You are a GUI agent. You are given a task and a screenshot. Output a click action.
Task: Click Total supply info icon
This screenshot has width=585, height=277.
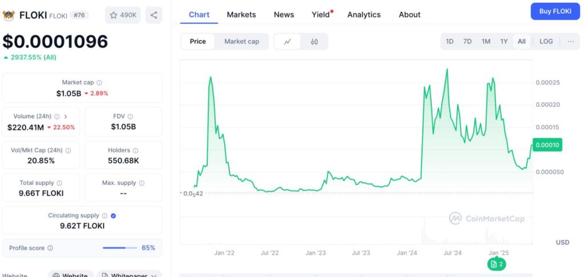[x=59, y=183]
